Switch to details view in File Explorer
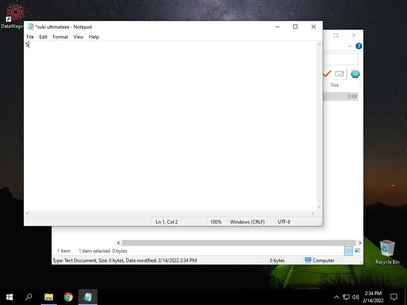 [x=349, y=251]
